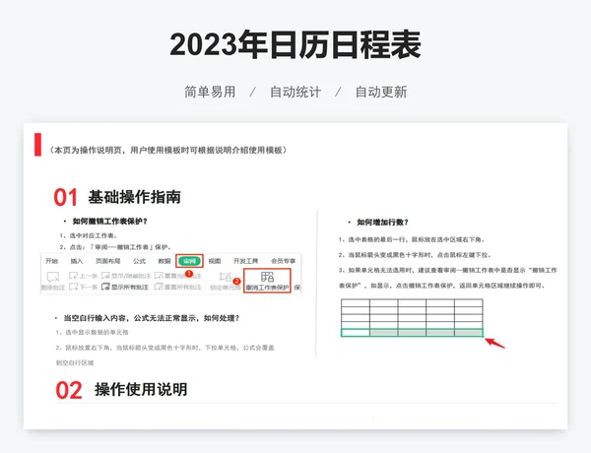Click the 自动更新 subtitle text
Viewport: 591px width, 453px height.
(381, 92)
